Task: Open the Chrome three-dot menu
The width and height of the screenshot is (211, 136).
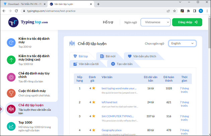Action: (x=207, y=11)
